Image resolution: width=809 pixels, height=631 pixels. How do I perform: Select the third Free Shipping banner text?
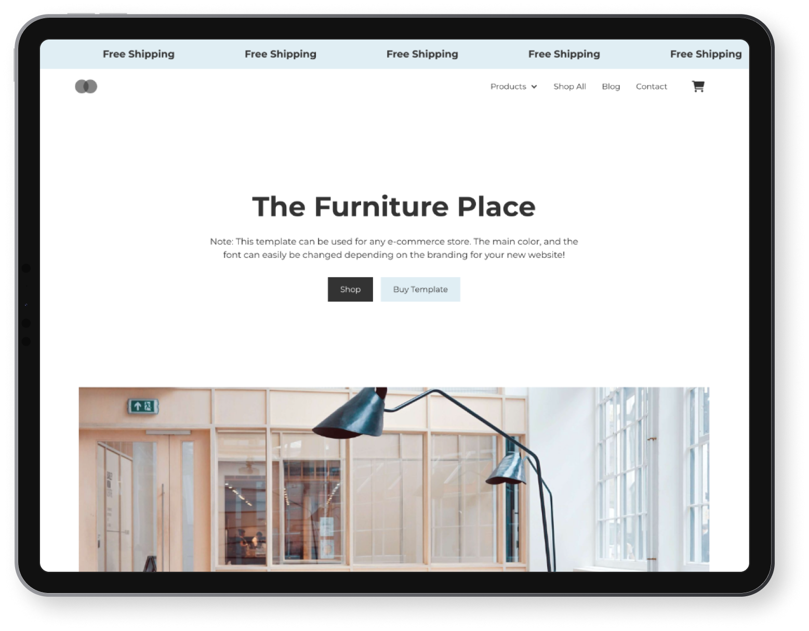tap(422, 54)
